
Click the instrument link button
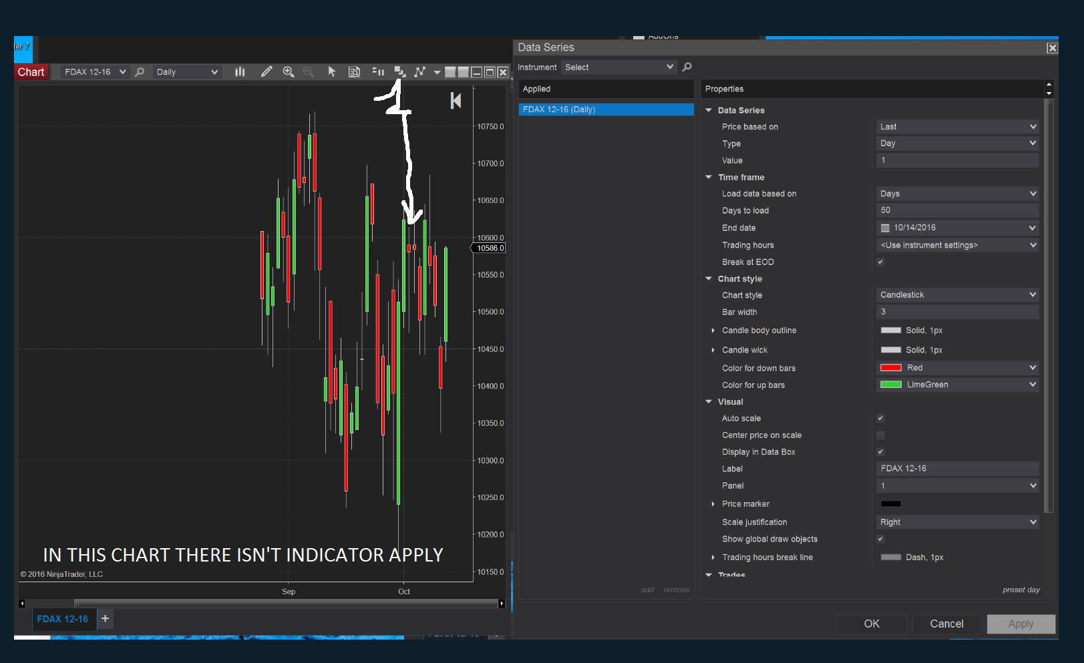point(450,72)
